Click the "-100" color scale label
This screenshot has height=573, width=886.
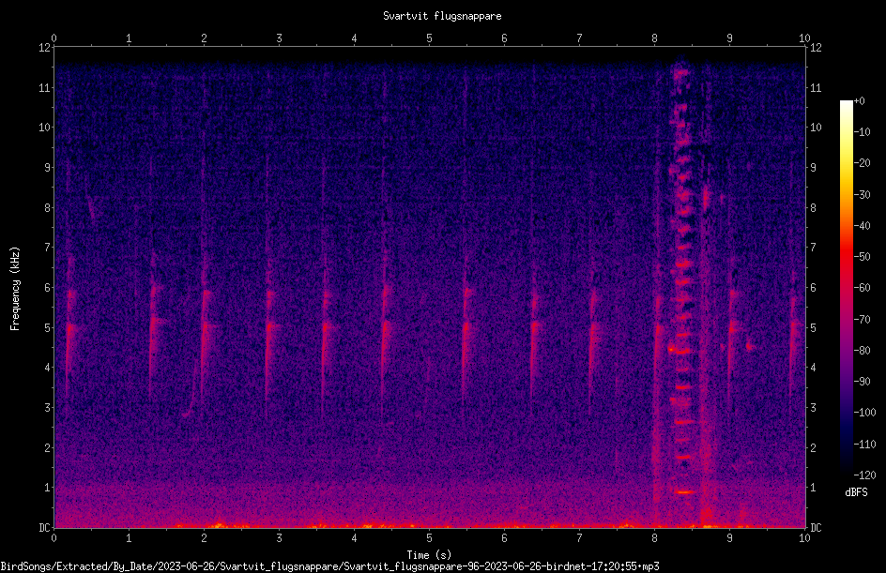pos(865,413)
